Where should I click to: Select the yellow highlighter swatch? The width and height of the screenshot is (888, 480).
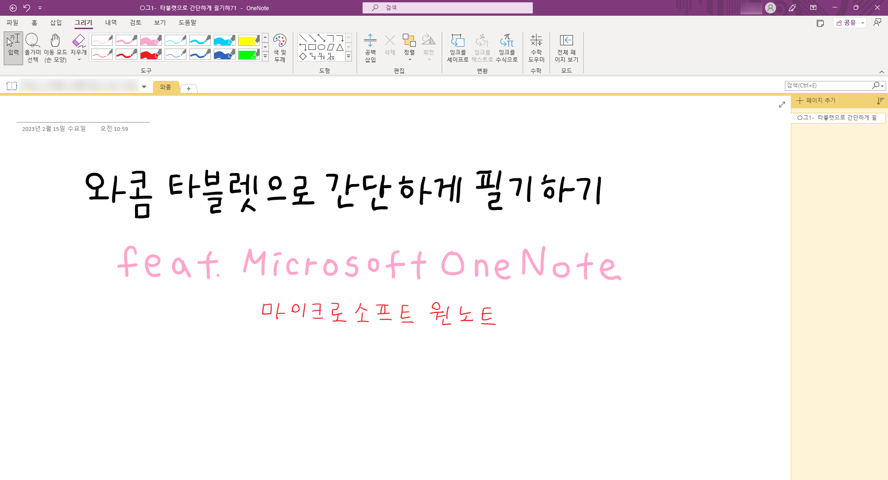point(249,41)
